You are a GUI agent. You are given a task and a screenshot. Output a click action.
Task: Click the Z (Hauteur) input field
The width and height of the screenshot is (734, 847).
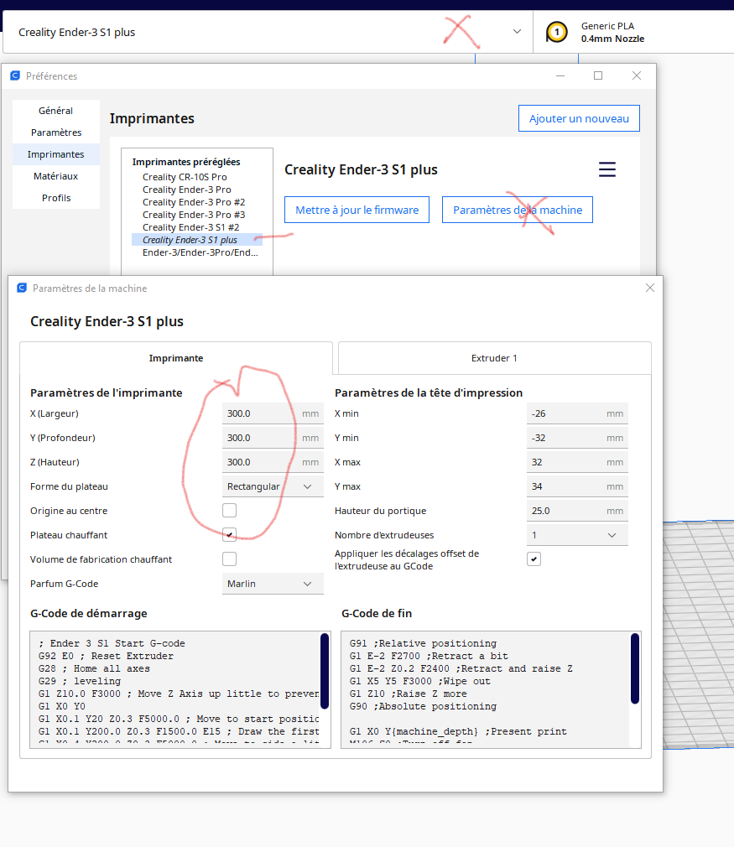click(273, 462)
